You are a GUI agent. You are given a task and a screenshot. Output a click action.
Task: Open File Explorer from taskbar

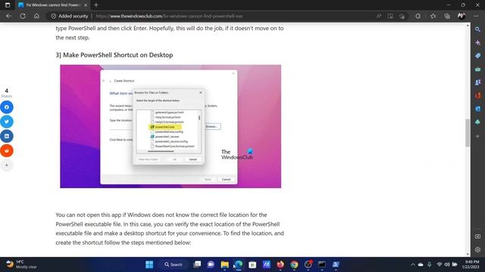point(225,264)
